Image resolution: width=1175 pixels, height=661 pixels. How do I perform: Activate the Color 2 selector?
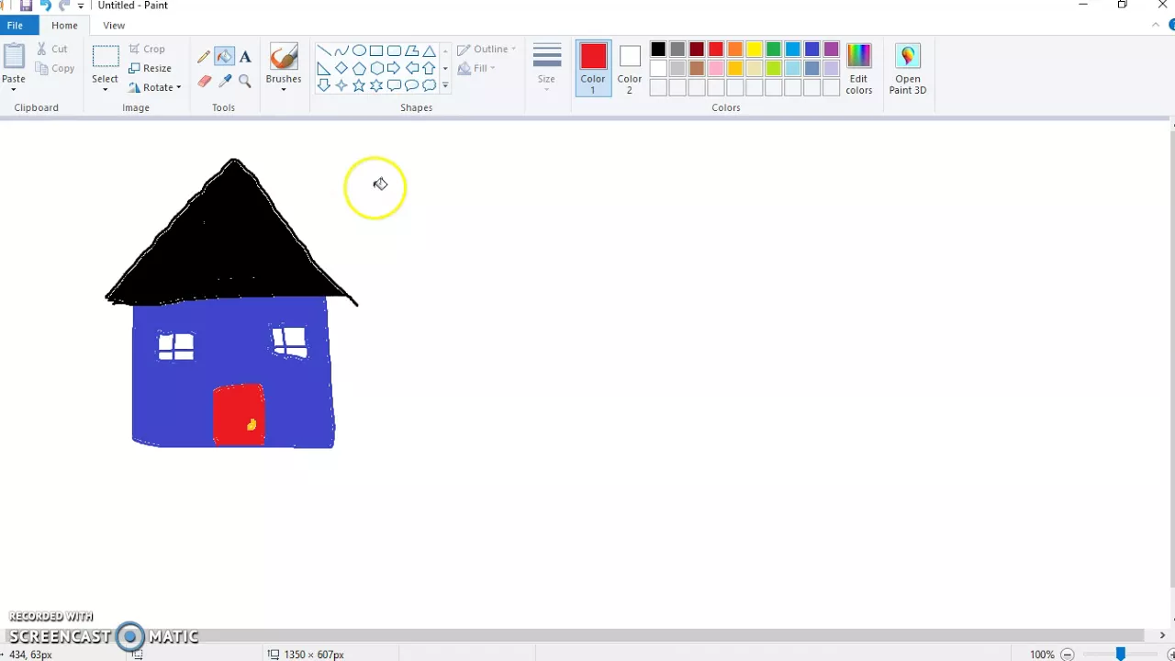click(x=630, y=68)
